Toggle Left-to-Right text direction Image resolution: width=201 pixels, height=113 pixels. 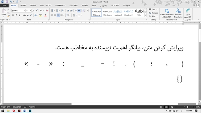click(x=76, y=11)
